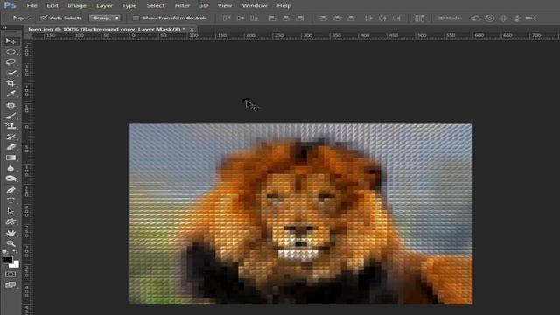
Task: Open the Select menu
Action: pyautogui.click(x=156, y=5)
